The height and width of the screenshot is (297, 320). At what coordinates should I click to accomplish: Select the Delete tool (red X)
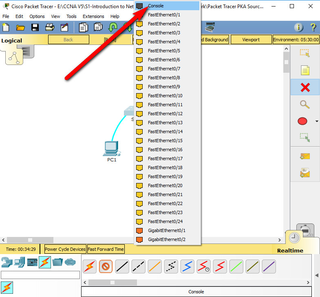coord(305,87)
